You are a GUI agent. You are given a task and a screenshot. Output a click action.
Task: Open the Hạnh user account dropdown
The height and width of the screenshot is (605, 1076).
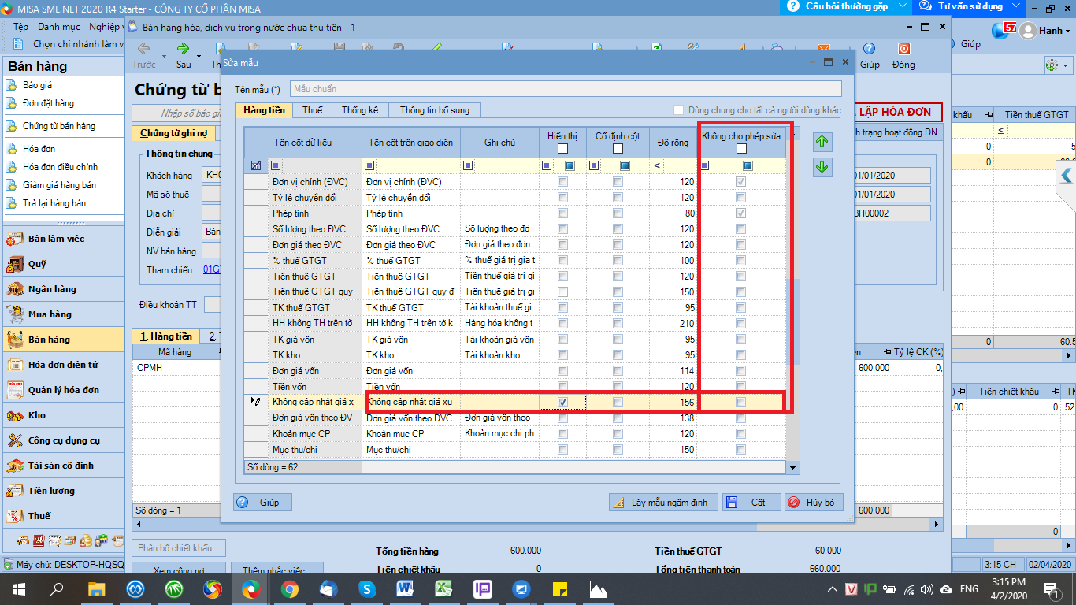coord(1044,31)
